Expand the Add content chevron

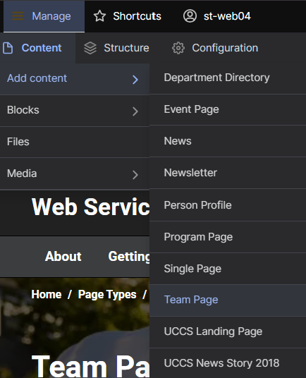tap(135, 79)
